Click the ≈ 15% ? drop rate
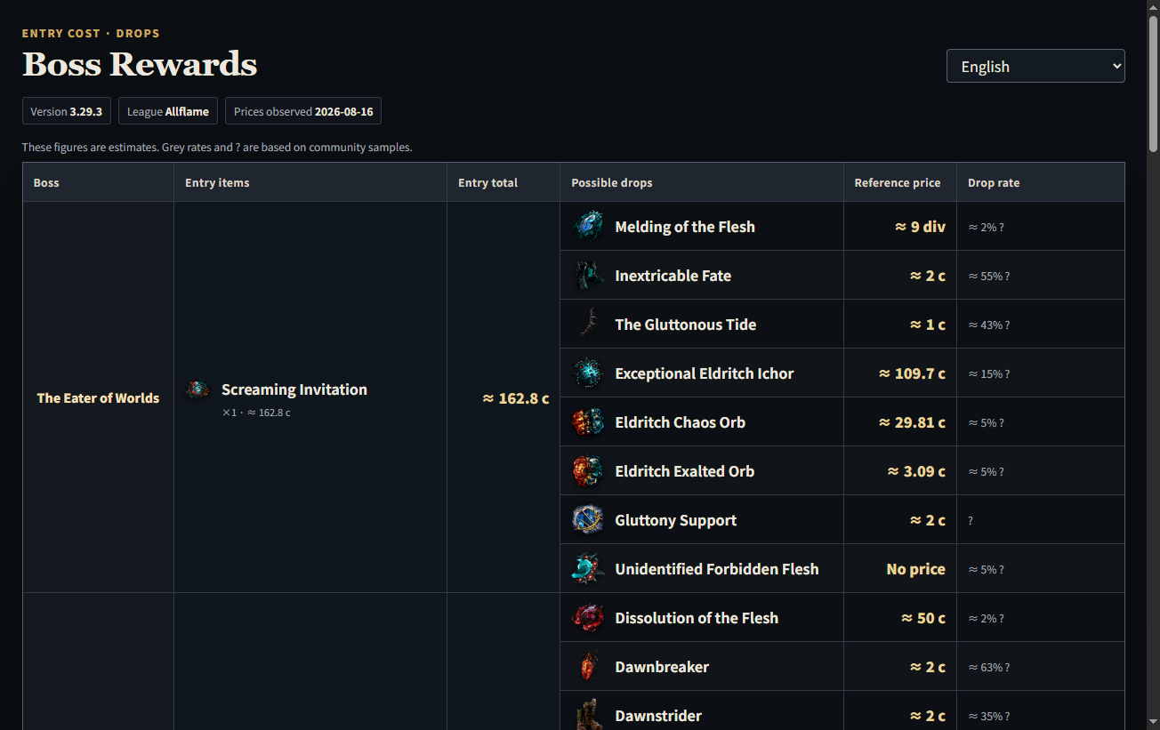 pos(989,374)
